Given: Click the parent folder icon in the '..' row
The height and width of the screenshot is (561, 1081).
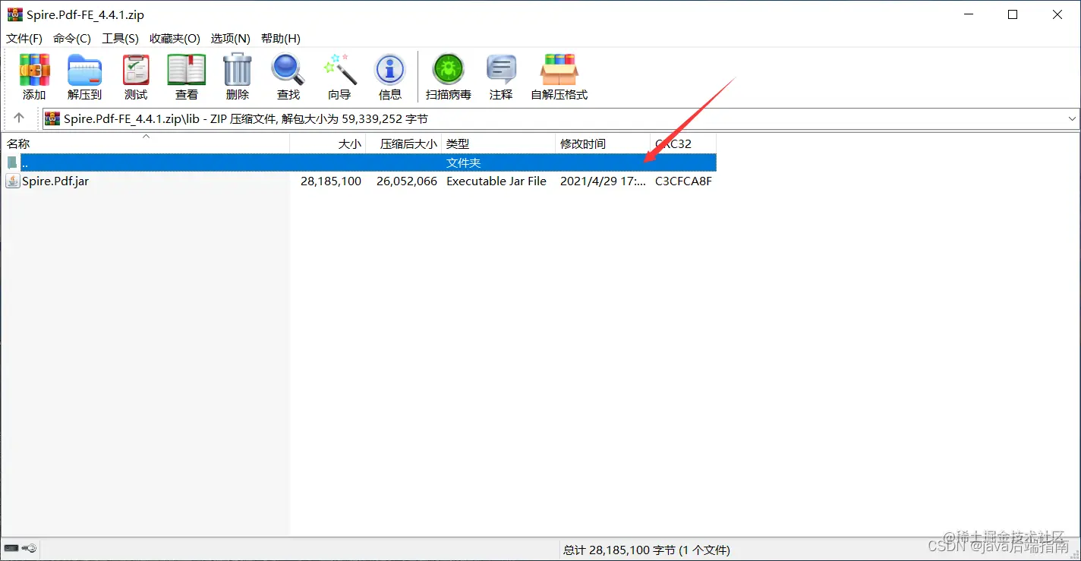Looking at the screenshot, I should pyautogui.click(x=12, y=162).
